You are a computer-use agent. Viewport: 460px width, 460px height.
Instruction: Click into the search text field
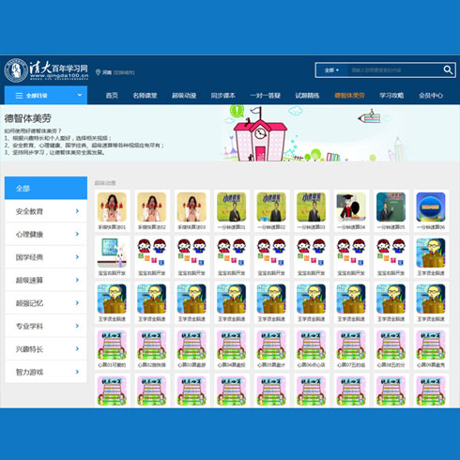click(x=394, y=70)
